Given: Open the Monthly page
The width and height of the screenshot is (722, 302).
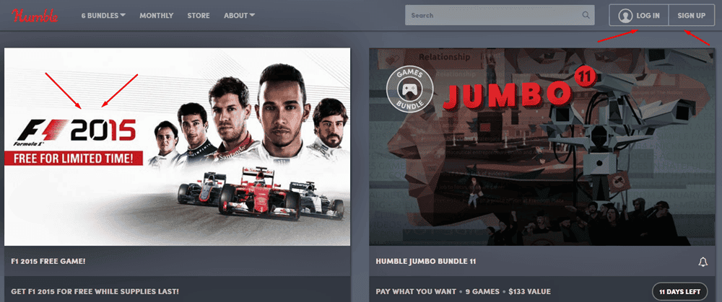Looking at the screenshot, I should pos(156,15).
